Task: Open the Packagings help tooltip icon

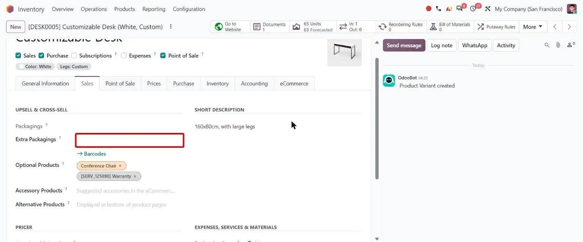Action: click(x=46, y=125)
